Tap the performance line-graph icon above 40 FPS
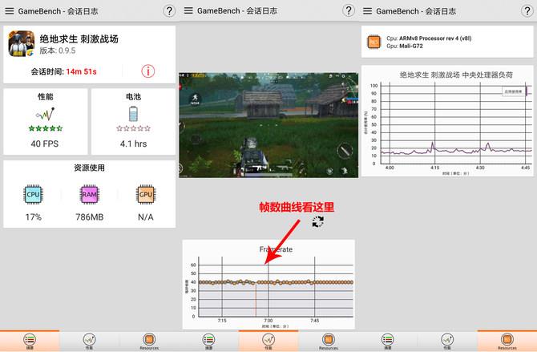 [45, 114]
